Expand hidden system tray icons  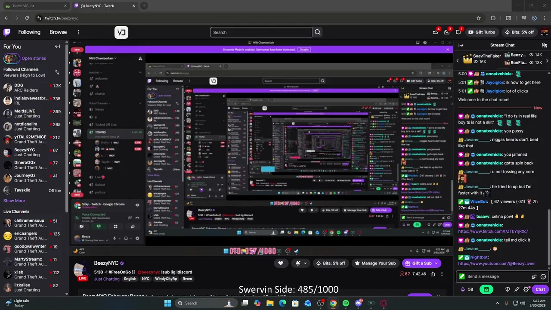[497, 303]
